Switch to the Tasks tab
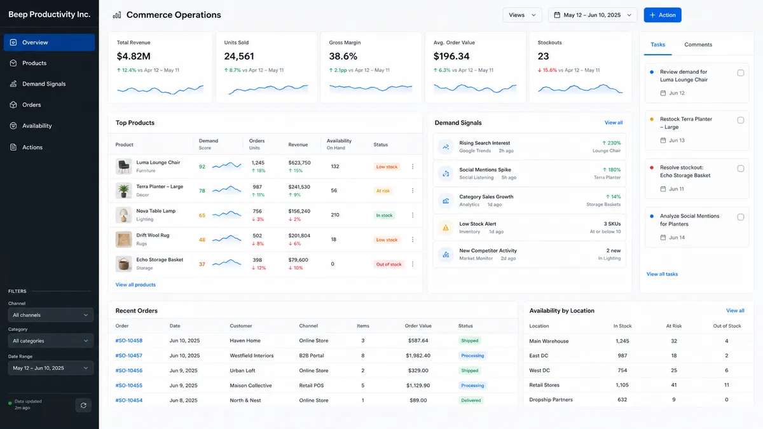Screen dimensions: 763x429 658,44
